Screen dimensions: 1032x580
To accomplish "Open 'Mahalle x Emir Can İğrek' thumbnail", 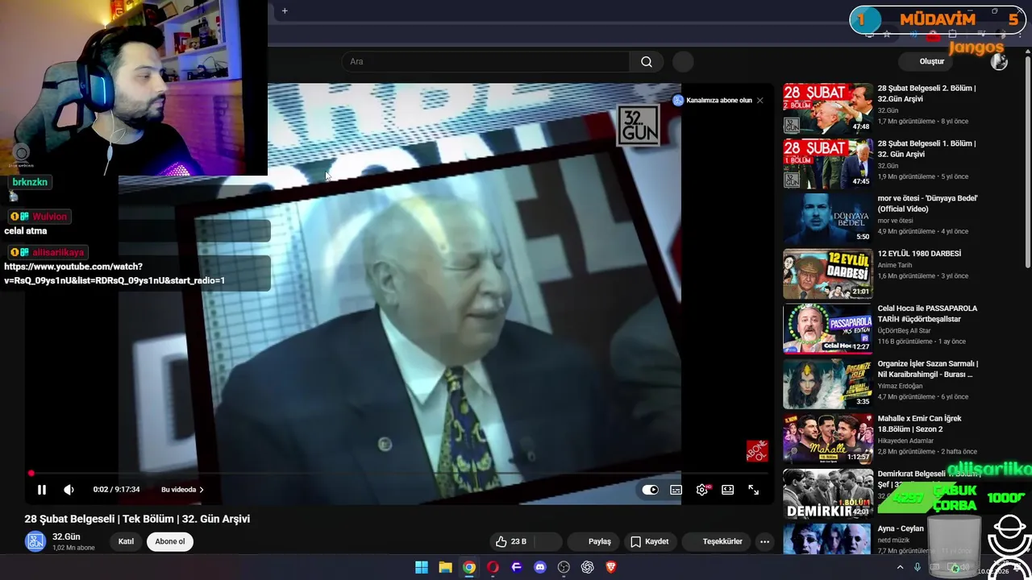I will 828,439.
